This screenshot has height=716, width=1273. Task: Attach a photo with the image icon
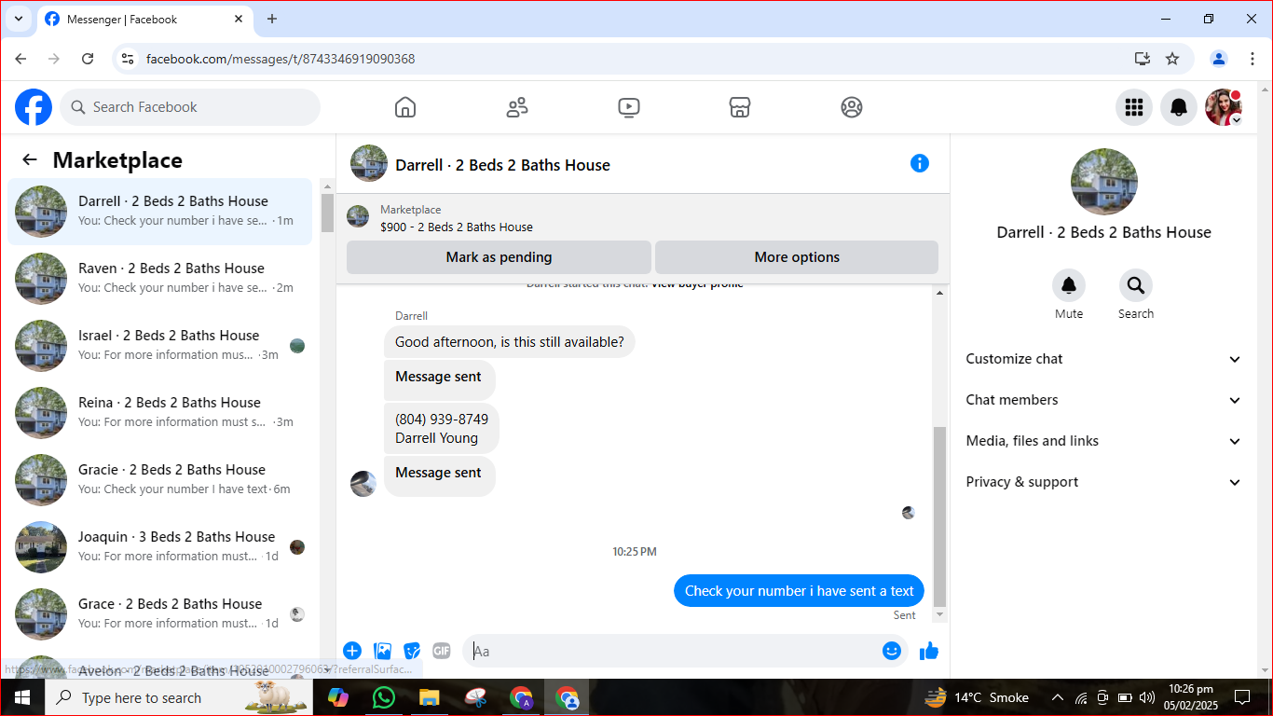point(382,651)
